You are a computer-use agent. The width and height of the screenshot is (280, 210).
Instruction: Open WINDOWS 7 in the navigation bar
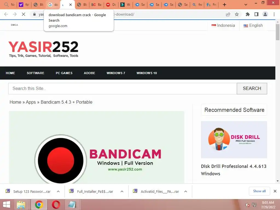(116, 73)
